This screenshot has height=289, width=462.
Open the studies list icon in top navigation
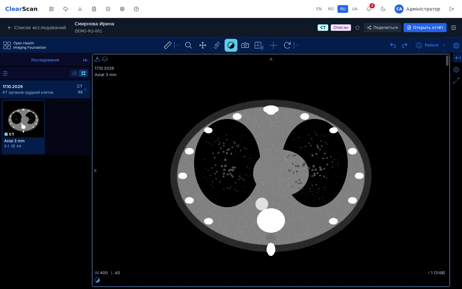coord(52,9)
